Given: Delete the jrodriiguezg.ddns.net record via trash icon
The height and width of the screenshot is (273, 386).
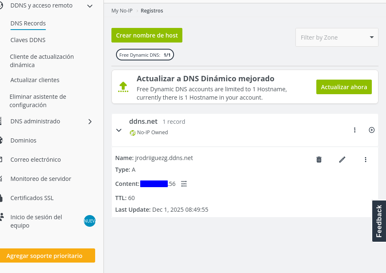Looking at the screenshot, I should coord(319,160).
